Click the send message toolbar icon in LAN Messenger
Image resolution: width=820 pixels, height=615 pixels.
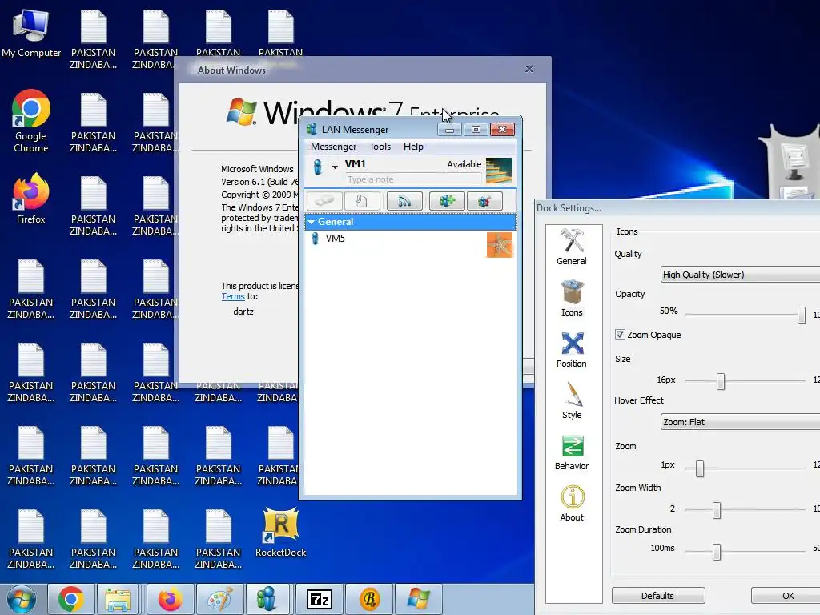325,201
